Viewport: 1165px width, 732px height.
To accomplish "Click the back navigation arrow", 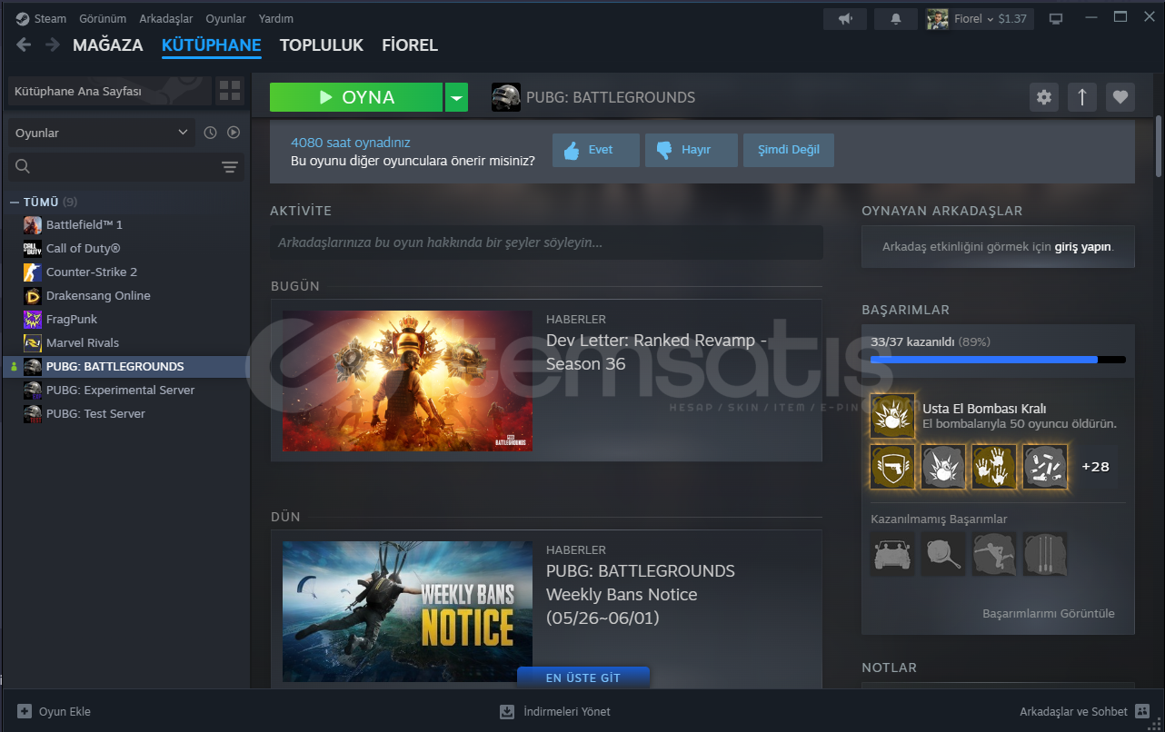I will tap(24, 45).
